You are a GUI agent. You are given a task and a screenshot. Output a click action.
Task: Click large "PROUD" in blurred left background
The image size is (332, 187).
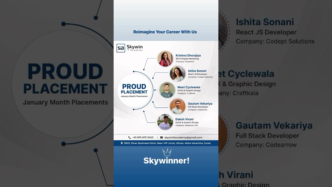[65, 71]
